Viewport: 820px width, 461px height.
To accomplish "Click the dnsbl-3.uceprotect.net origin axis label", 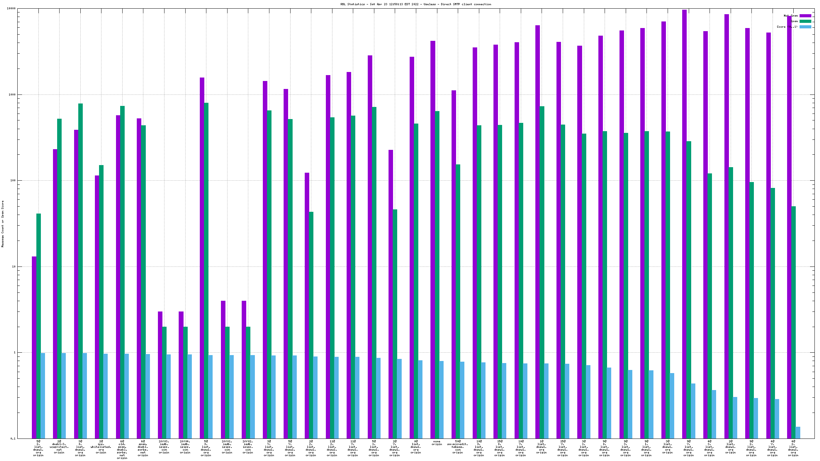I will coord(59,447).
